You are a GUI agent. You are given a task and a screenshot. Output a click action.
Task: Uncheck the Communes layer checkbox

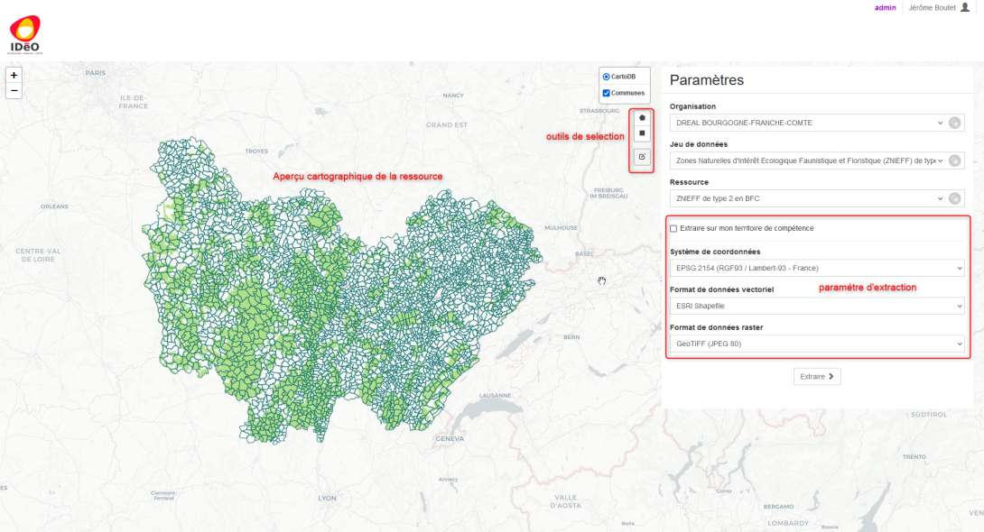[607, 93]
